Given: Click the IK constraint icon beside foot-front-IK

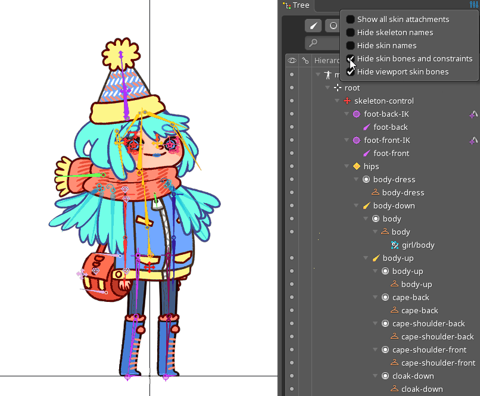Looking at the screenshot, I should [x=473, y=141].
